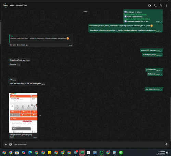Open Microsoft Store from the taskbar
The width and height of the screenshot is (171, 156).
[x=17, y=153]
